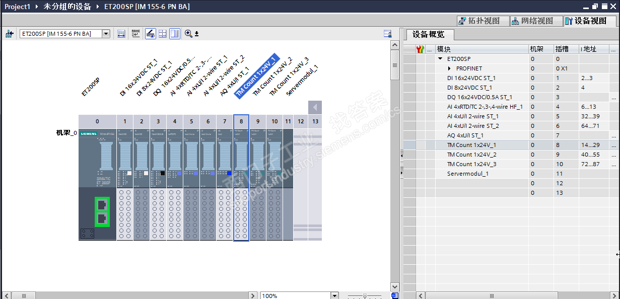The height and width of the screenshot is (299, 620).
Task: Click the zoom slider at bottom
Action: 365,295
